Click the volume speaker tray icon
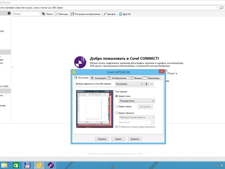 [x=222, y=166]
